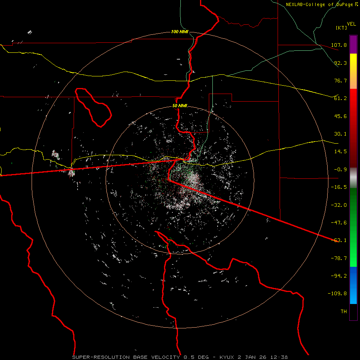
Task: Click the 100 NMI range ring label
Action: (180, 32)
